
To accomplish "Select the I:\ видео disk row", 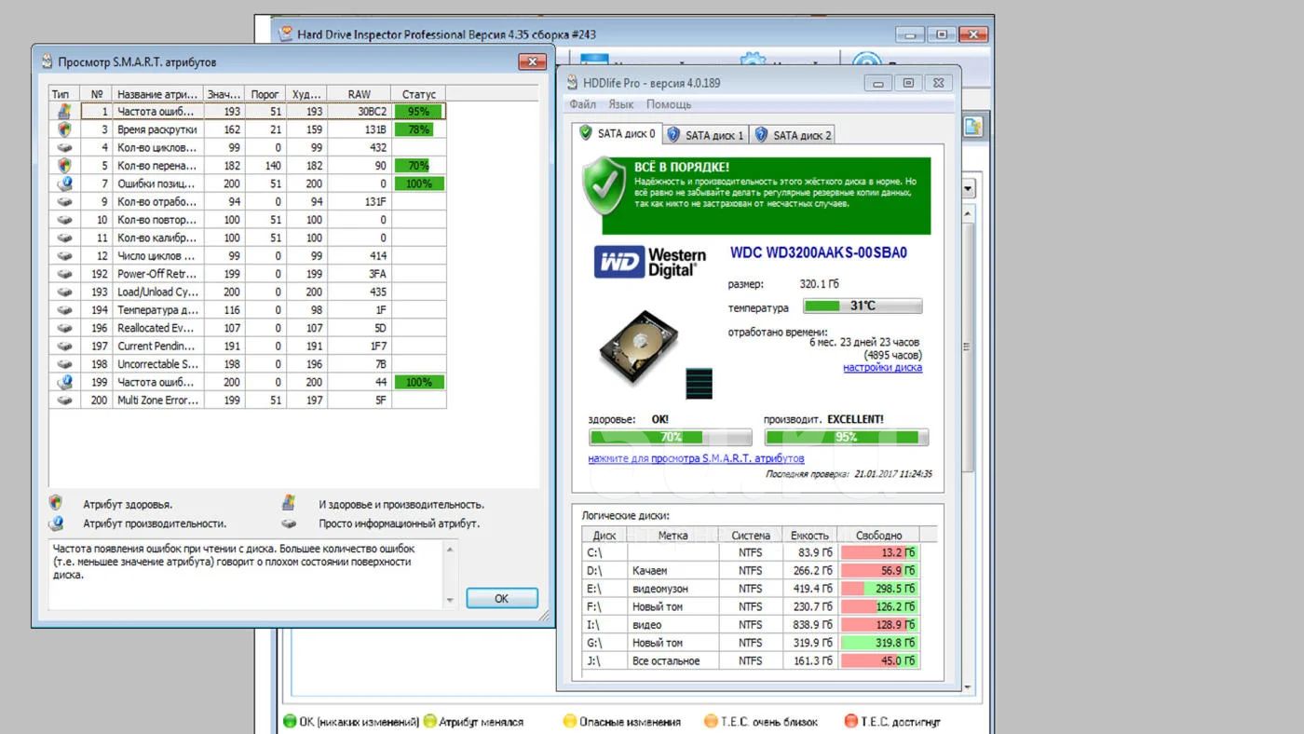I will [x=751, y=625].
